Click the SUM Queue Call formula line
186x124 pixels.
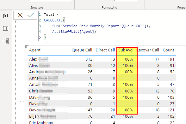coord(101,26)
